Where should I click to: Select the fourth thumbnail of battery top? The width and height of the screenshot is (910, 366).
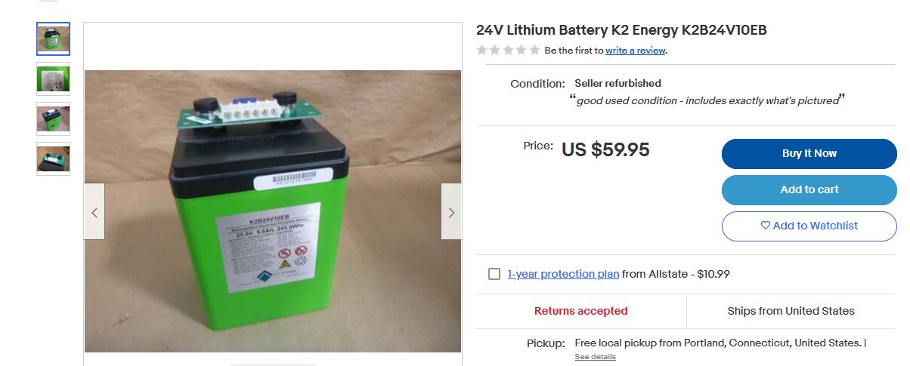click(53, 158)
